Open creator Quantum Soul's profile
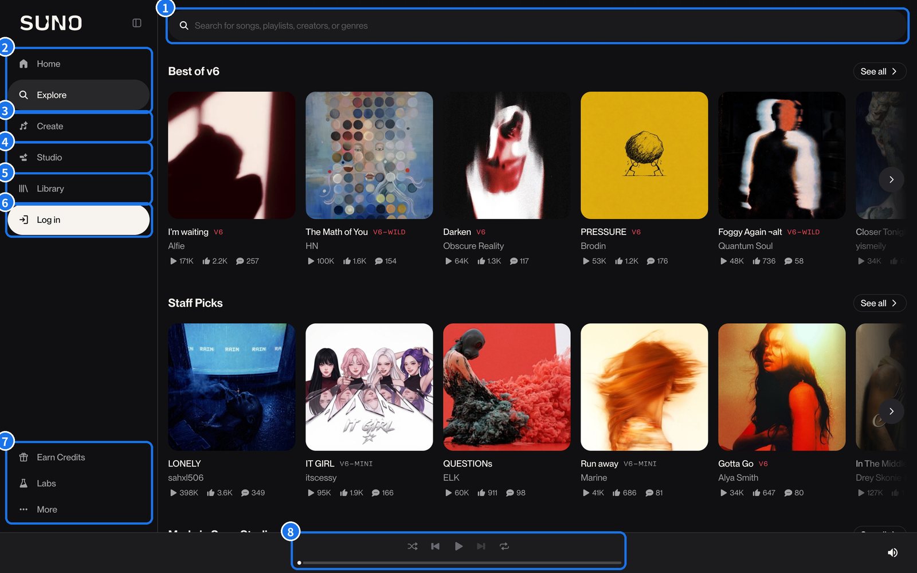 point(745,246)
